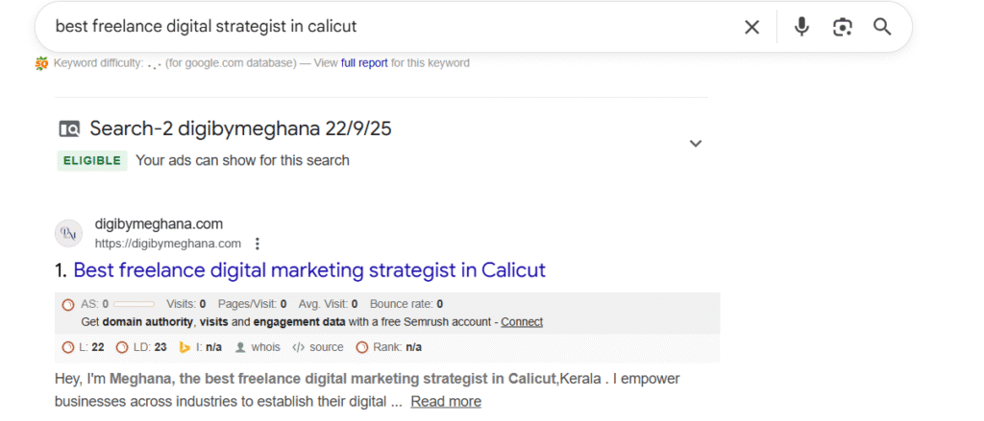
Task: Click 'Your ads can show for this search' text
Action: point(242,160)
